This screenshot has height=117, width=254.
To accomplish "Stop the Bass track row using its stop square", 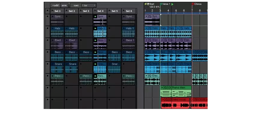I will 47,52.
